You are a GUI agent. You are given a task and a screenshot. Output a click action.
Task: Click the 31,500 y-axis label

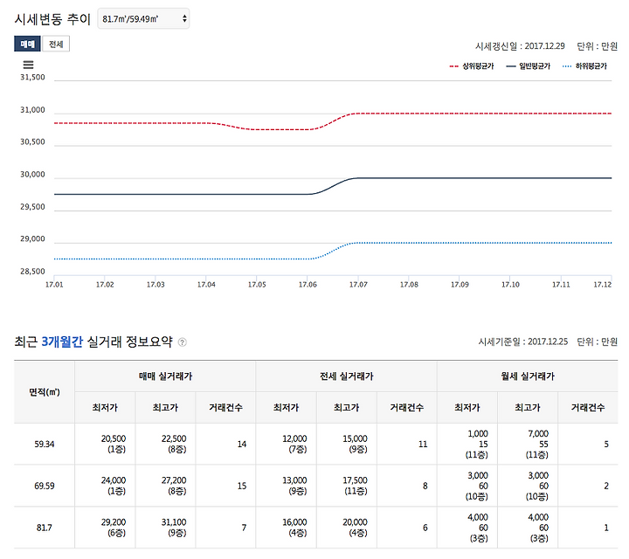coord(32,77)
